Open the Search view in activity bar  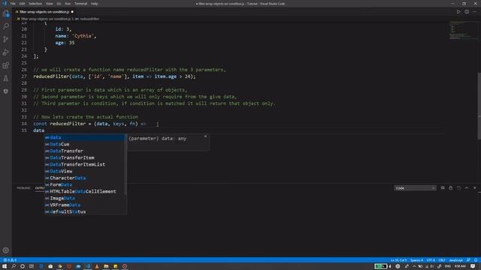click(6, 26)
